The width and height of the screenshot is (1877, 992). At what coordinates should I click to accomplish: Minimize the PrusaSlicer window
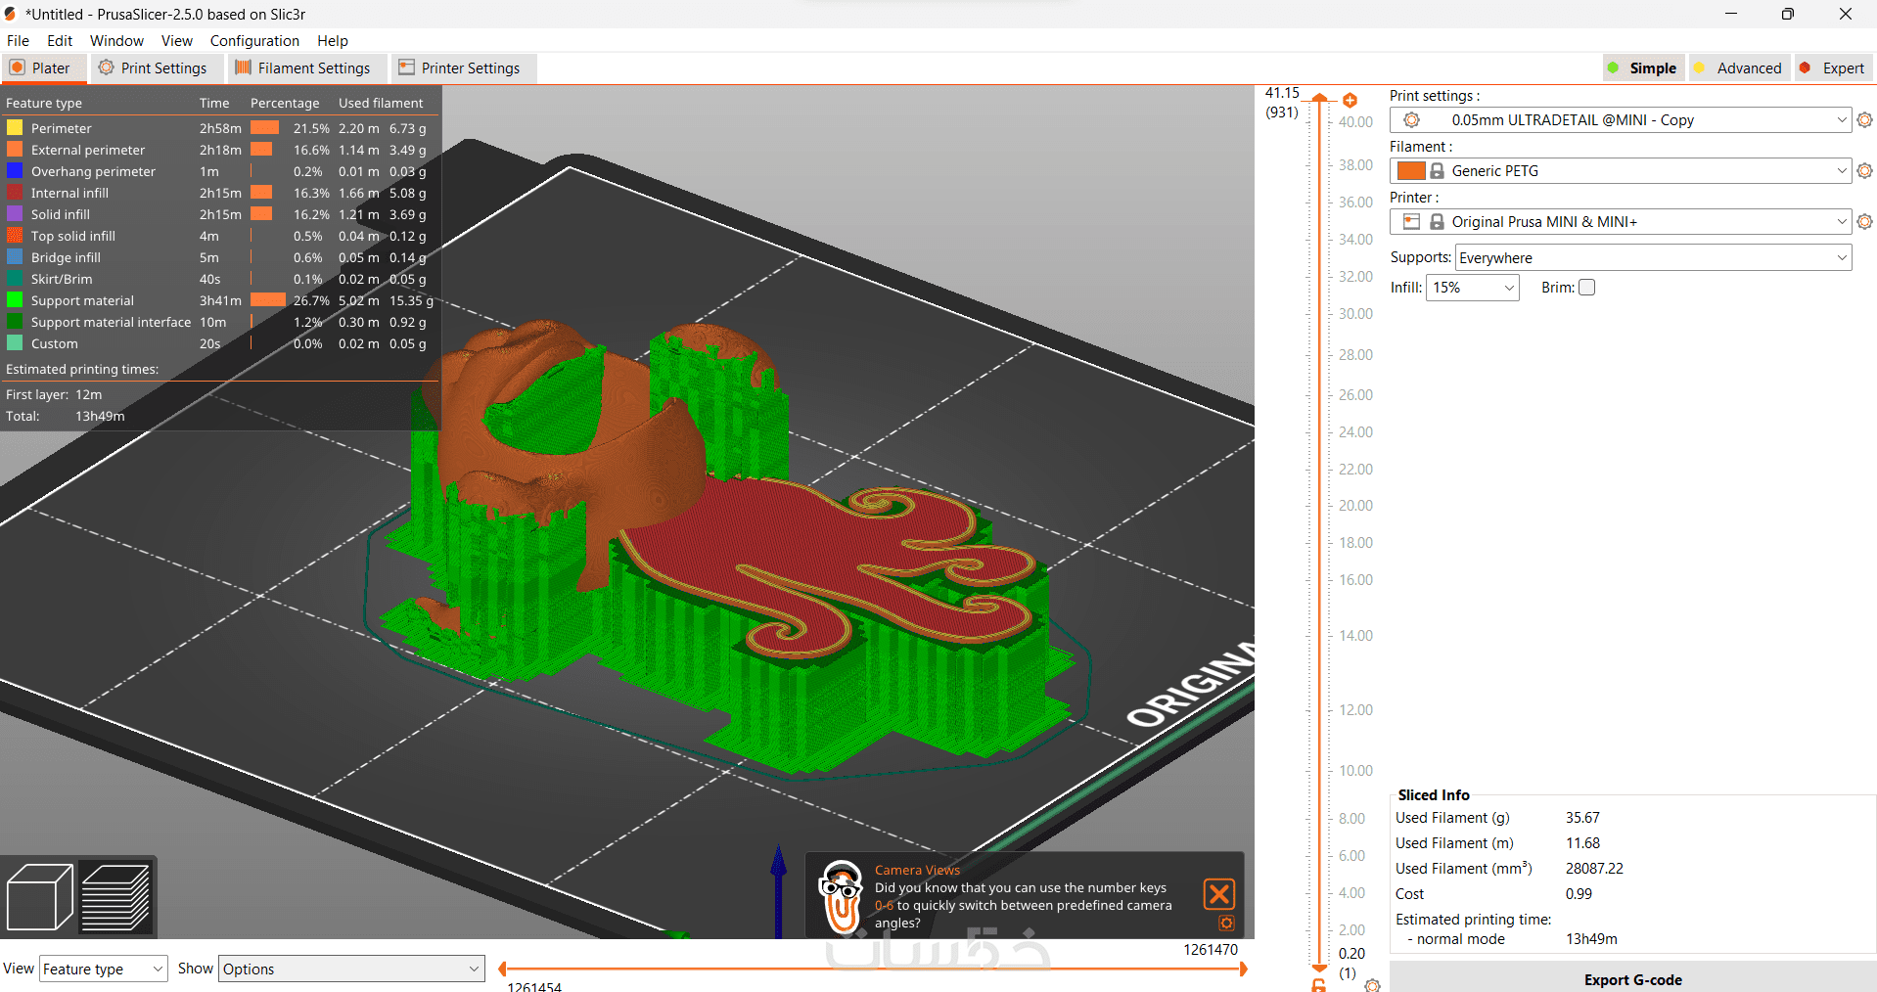tap(1731, 14)
